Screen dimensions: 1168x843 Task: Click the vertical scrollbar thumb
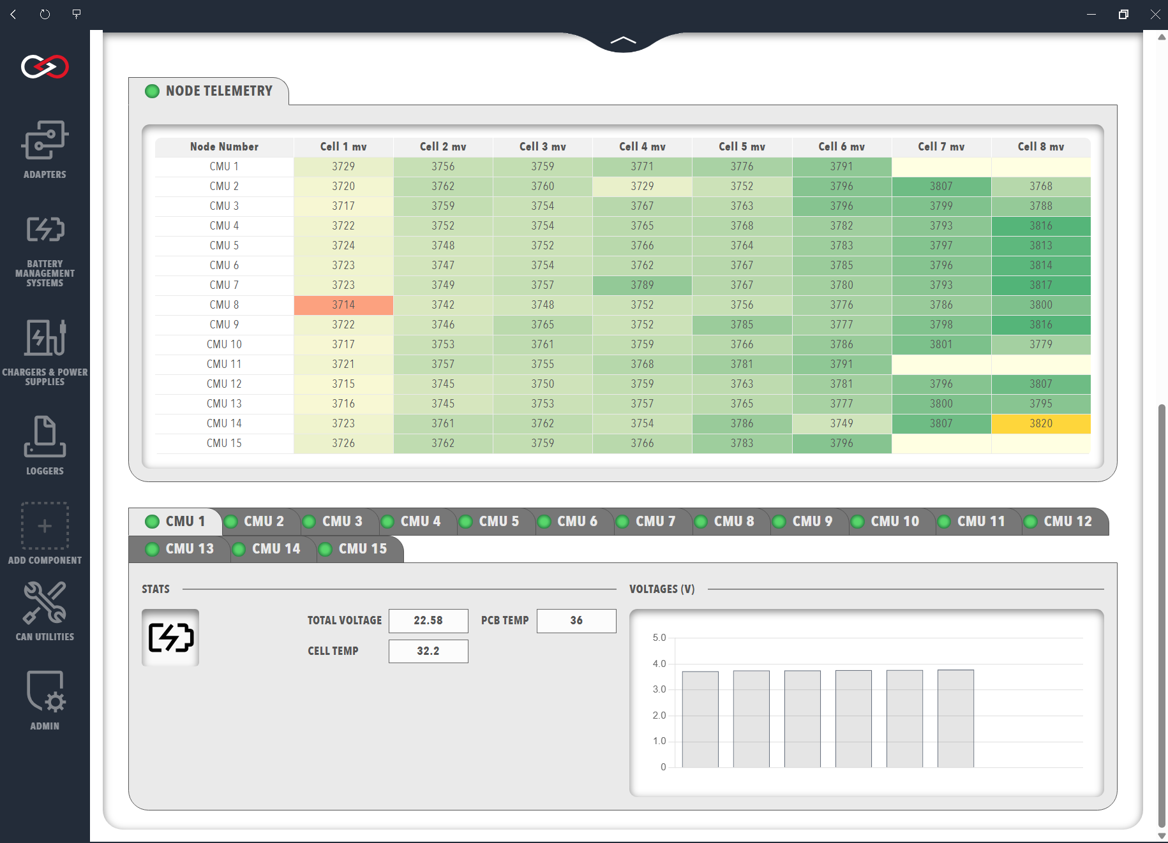coord(1162,615)
